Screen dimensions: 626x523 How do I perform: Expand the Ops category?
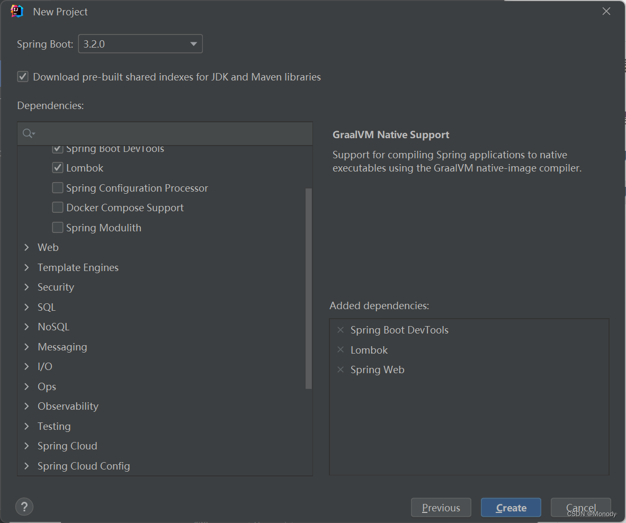click(x=27, y=386)
